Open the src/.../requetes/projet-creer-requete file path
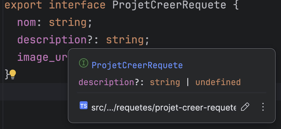The image size is (281, 129). [164, 107]
